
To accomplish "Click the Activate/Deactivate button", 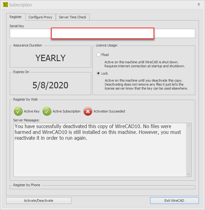I will (39, 201).
